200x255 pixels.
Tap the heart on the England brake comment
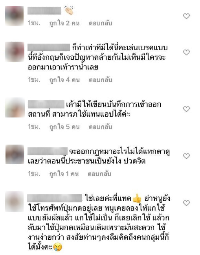(186, 52)
